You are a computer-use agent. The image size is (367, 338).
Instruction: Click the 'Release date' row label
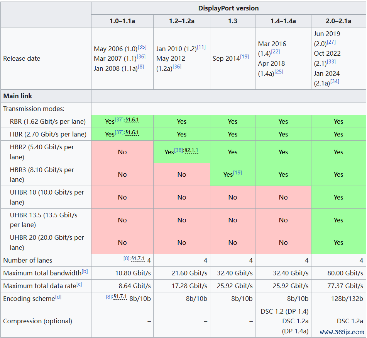click(22, 58)
